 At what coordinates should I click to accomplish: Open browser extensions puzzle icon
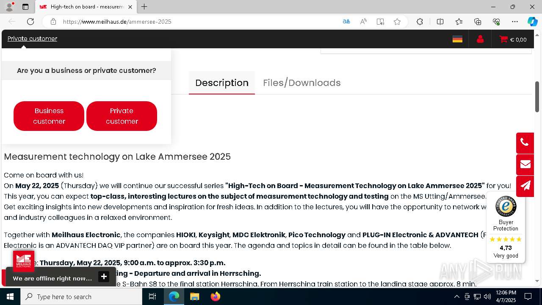pos(420,22)
